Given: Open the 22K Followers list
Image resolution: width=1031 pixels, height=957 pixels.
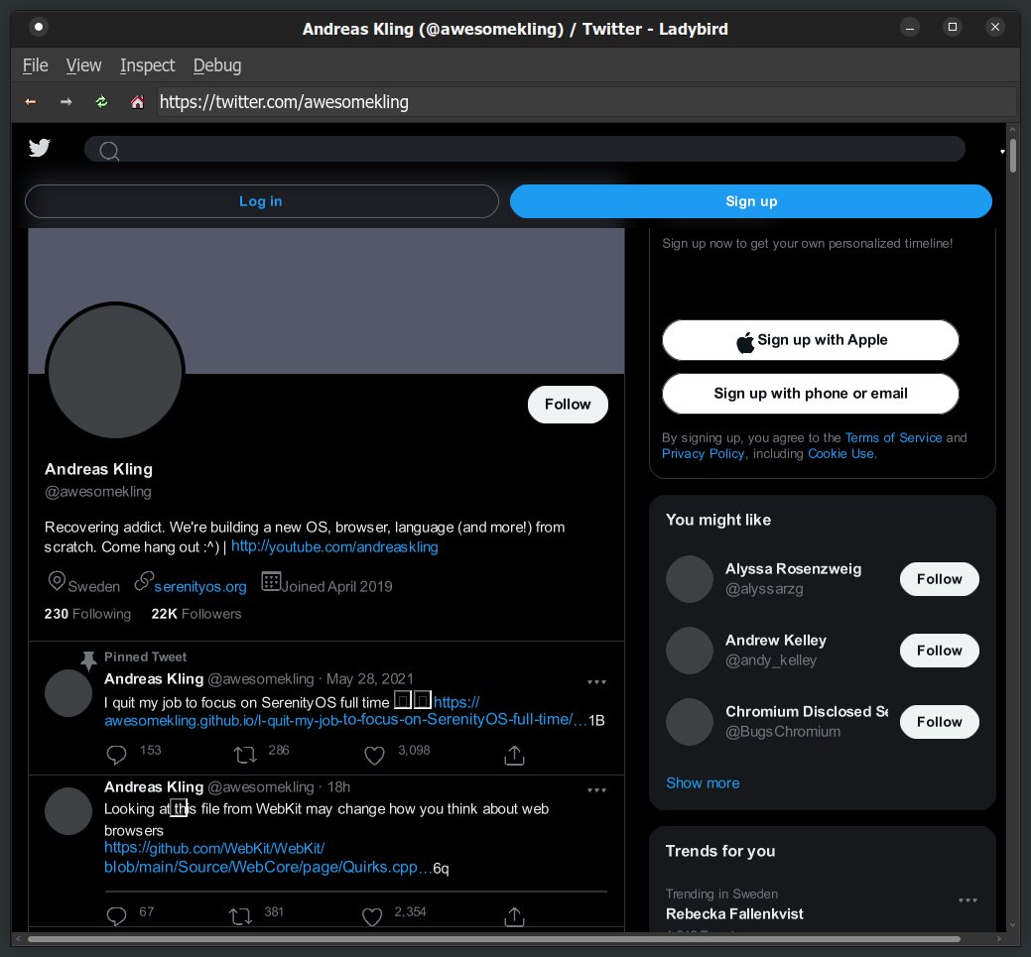Looking at the screenshot, I should click(195, 614).
